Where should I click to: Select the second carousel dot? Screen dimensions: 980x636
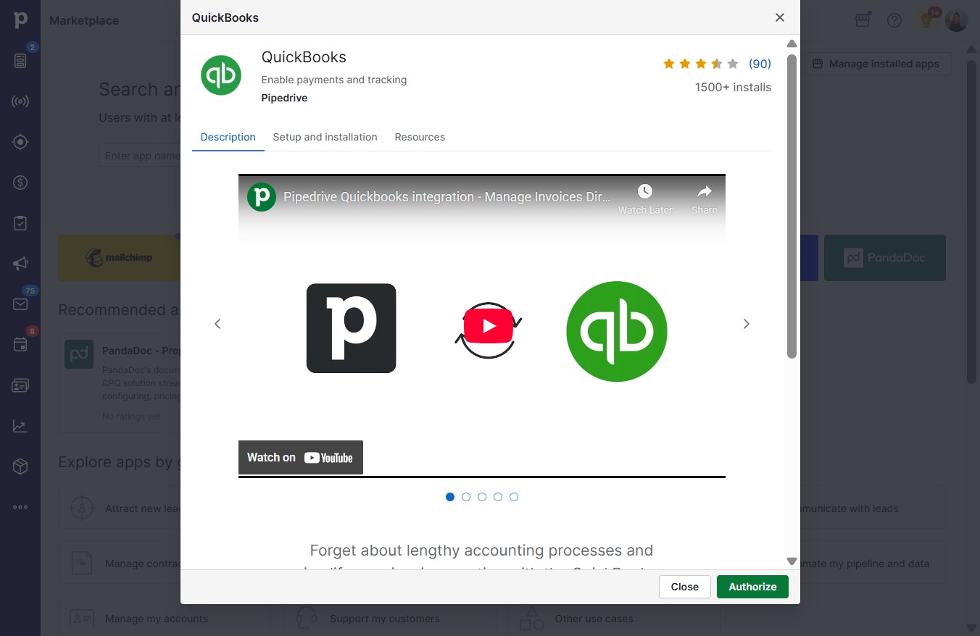(466, 497)
